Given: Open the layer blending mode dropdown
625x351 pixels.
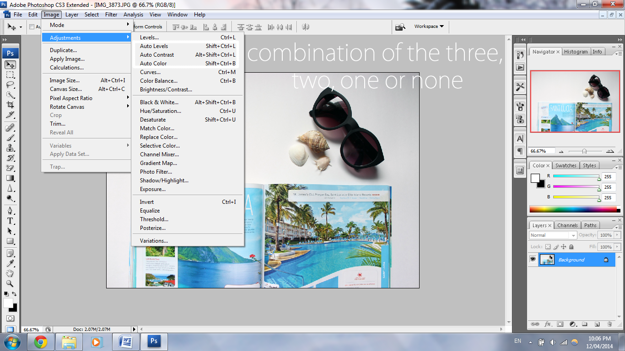Looking at the screenshot, I should click(553, 235).
